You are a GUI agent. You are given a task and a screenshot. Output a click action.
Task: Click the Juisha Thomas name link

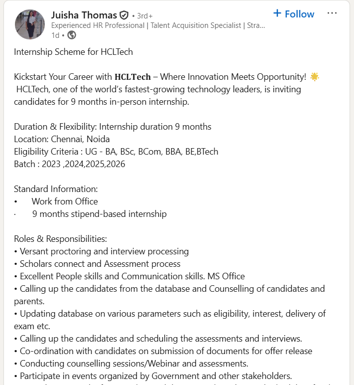click(84, 15)
